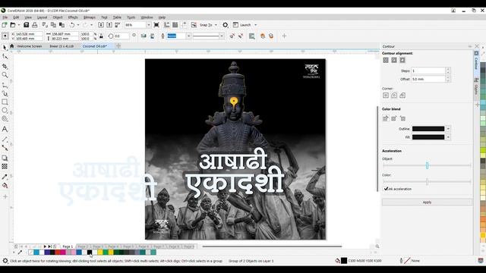This screenshot has width=486, height=273.
Task: Select the bevel corner option
Action: (402, 96)
